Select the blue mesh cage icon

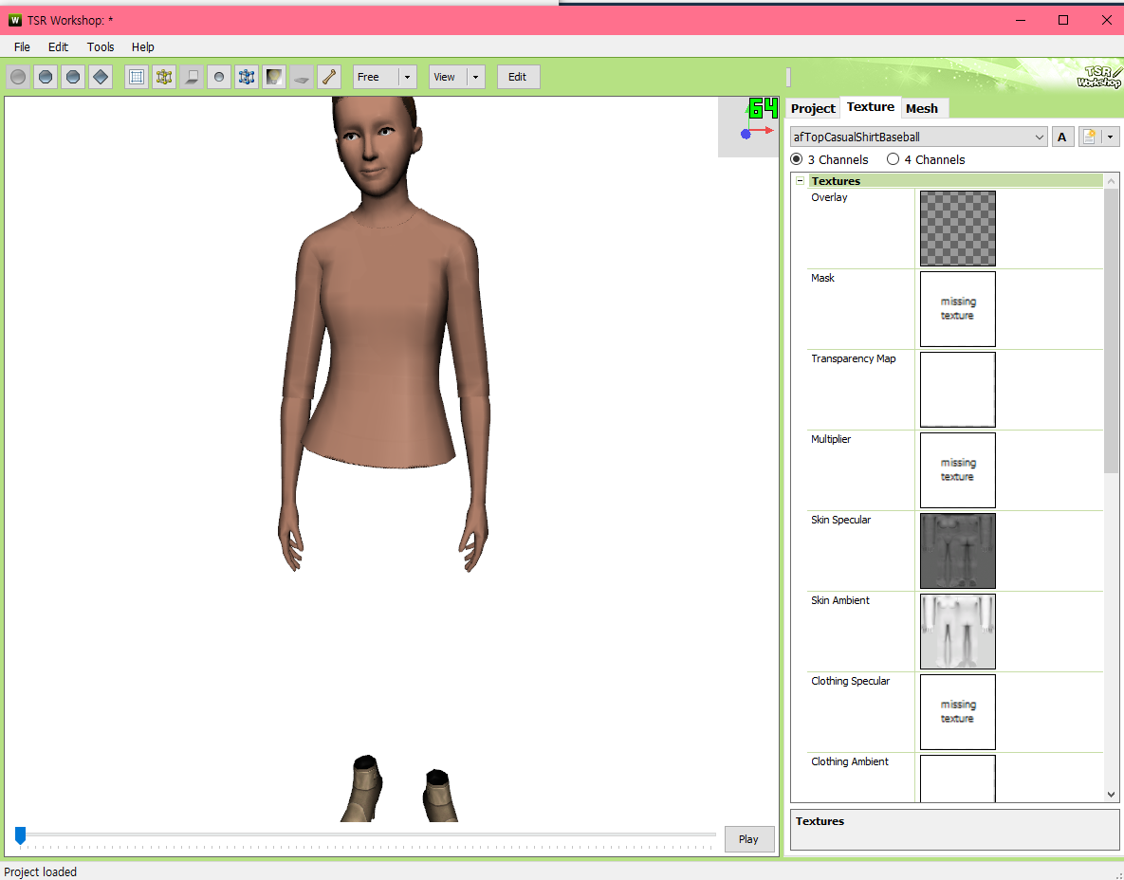(247, 77)
